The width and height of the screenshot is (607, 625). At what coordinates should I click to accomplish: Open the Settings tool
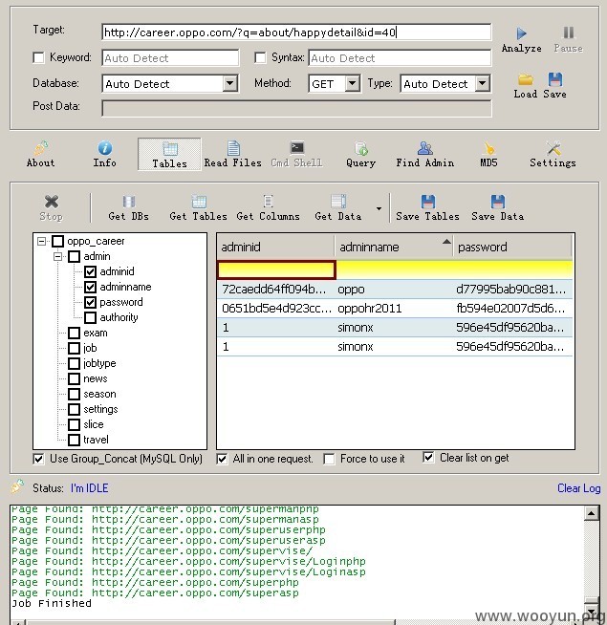[x=553, y=154]
